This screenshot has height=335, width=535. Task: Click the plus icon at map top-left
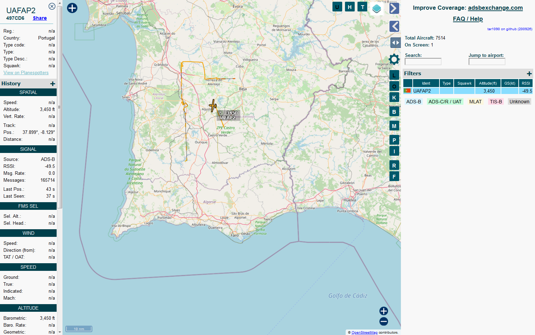pyautogui.click(x=72, y=8)
